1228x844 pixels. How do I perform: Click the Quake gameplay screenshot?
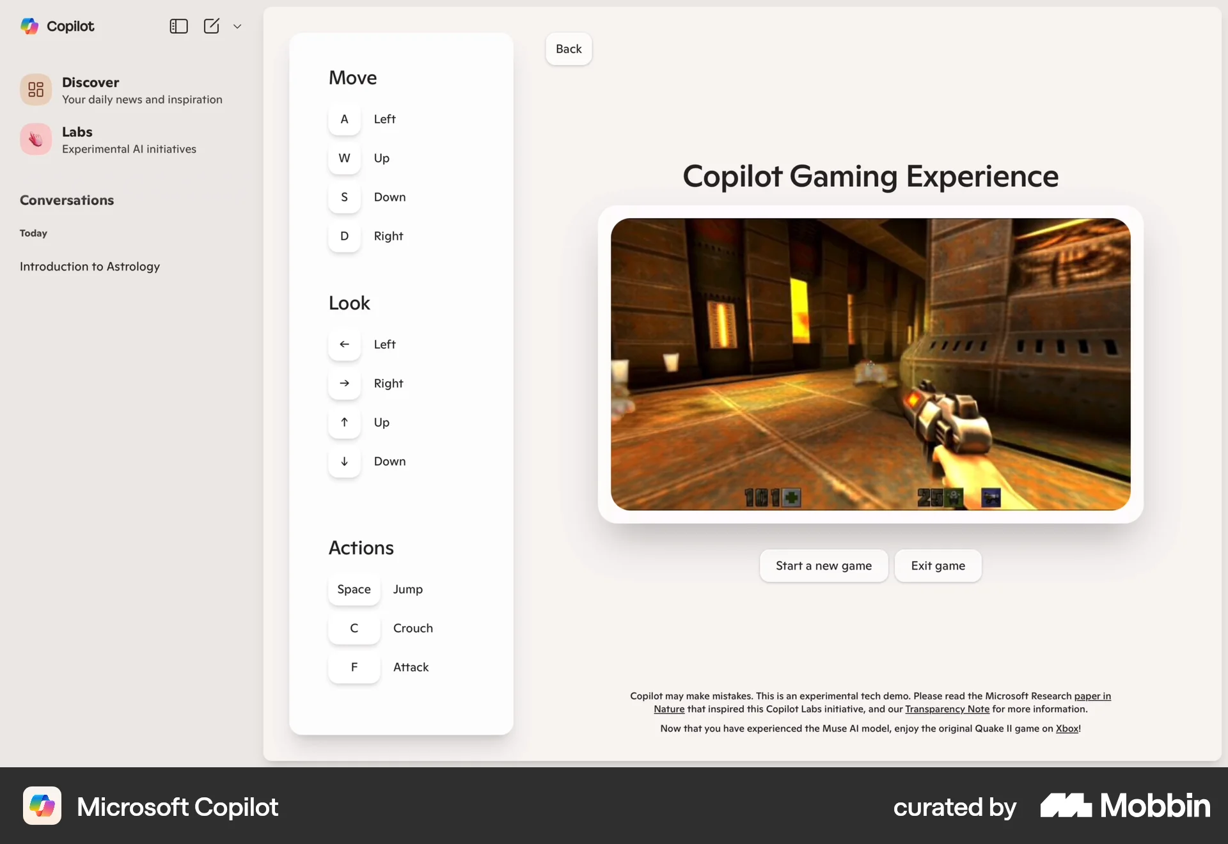tap(870, 364)
